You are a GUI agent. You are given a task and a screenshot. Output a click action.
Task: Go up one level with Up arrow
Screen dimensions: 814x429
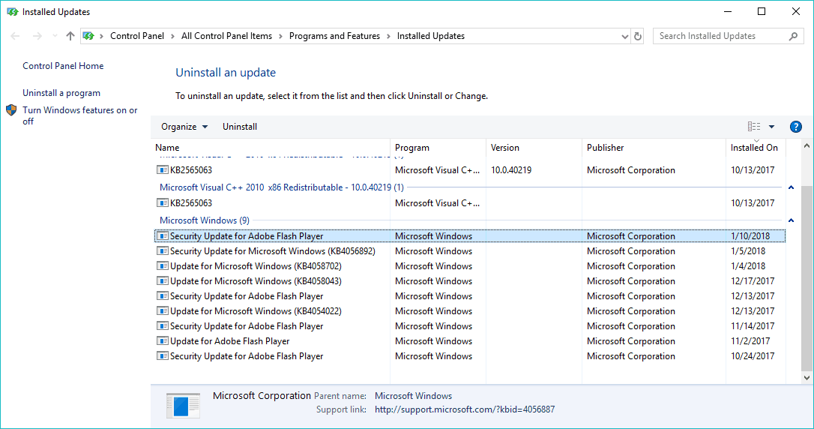pyautogui.click(x=70, y=36)
